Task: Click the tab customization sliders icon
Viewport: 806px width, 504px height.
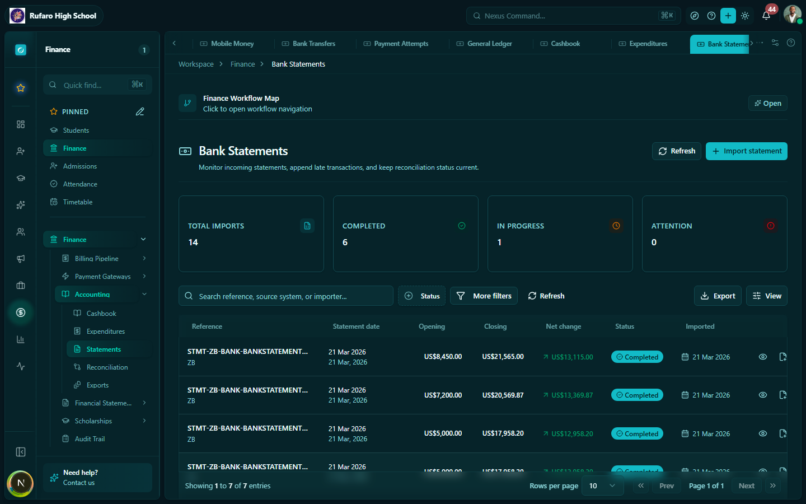Action: [x=775, y=43]
